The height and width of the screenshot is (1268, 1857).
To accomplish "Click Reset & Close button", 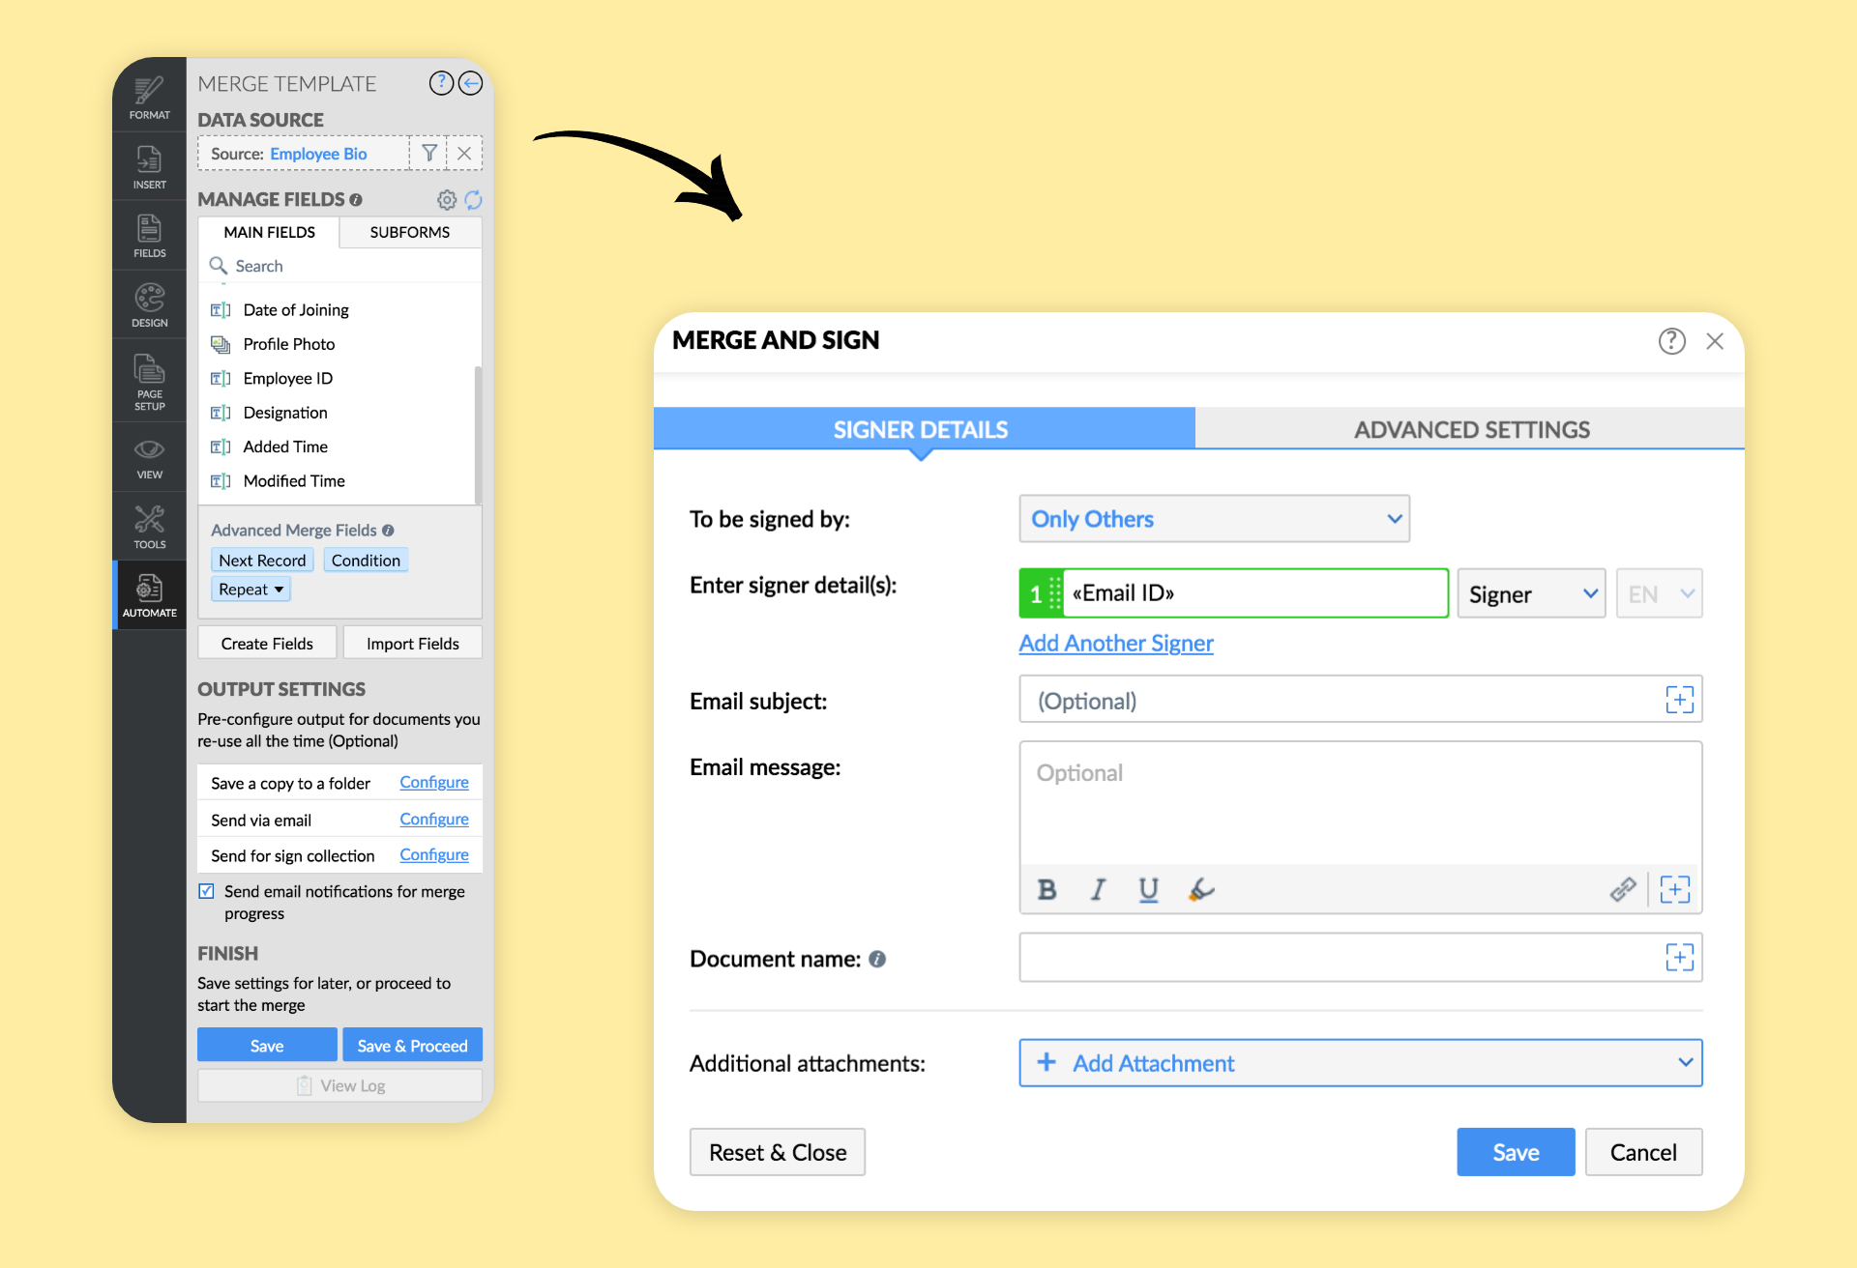I will 777,1152.
